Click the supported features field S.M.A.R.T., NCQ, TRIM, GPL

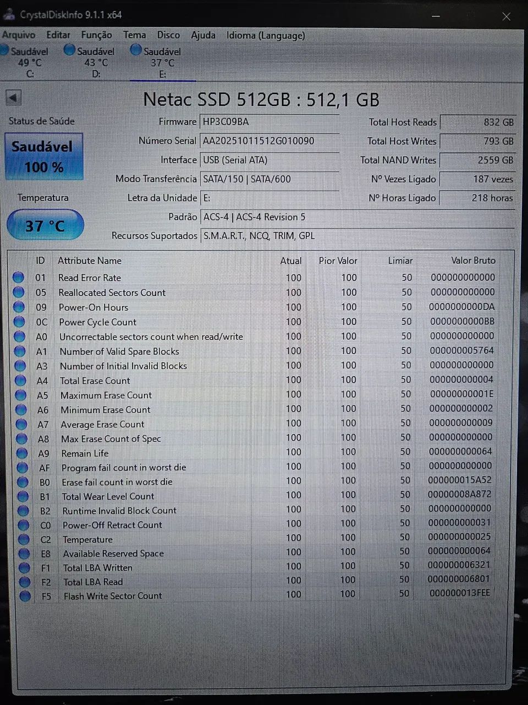point(358,236)
